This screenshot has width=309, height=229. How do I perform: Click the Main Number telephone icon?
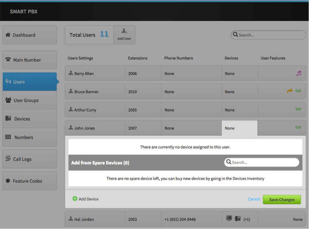click(8, 59)
